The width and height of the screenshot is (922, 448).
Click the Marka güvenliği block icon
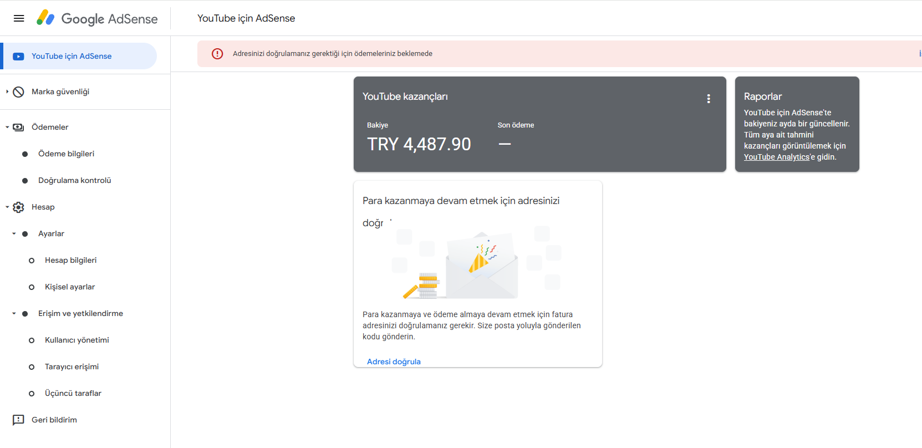point(18,92)
